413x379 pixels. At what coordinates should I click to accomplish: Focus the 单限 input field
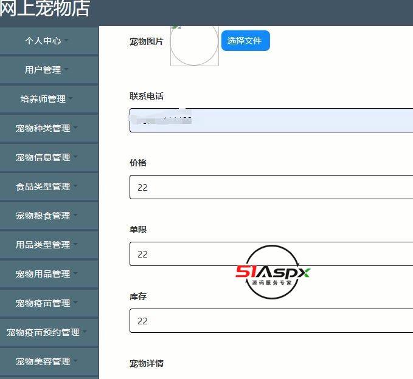click(x=271, y=254)
